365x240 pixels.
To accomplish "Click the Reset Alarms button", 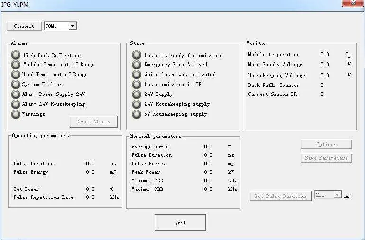I will point(93,121).
